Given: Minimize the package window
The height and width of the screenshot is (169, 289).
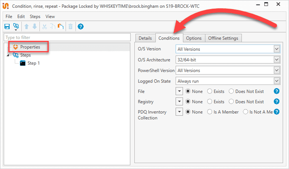Looking at the screenshot, I should [x=258, y=5].
